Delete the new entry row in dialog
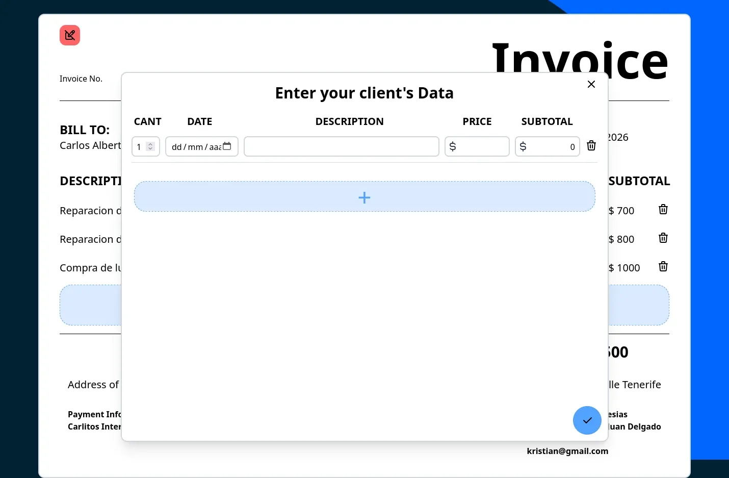729x478 pixels. click(x=591, y=146)
